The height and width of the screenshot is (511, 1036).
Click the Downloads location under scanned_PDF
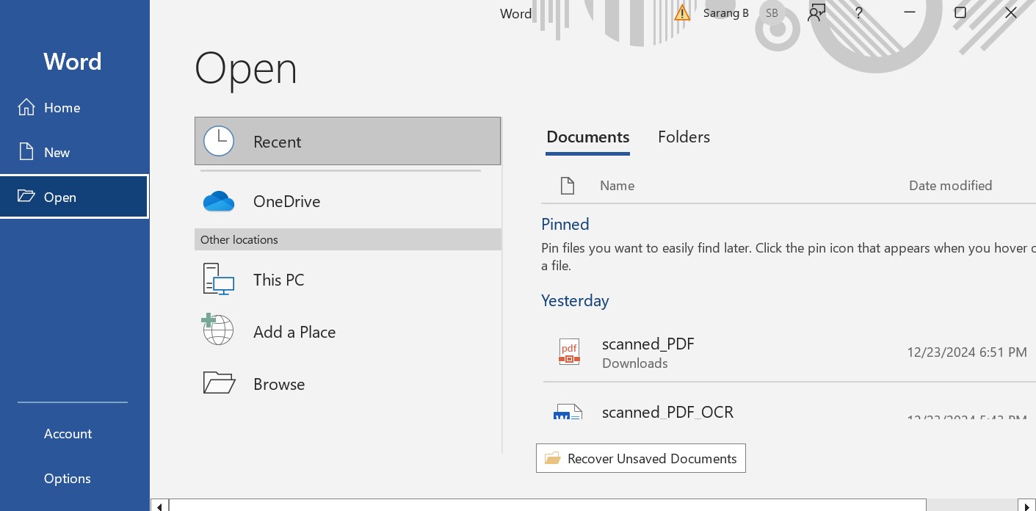tap(634, 363)
